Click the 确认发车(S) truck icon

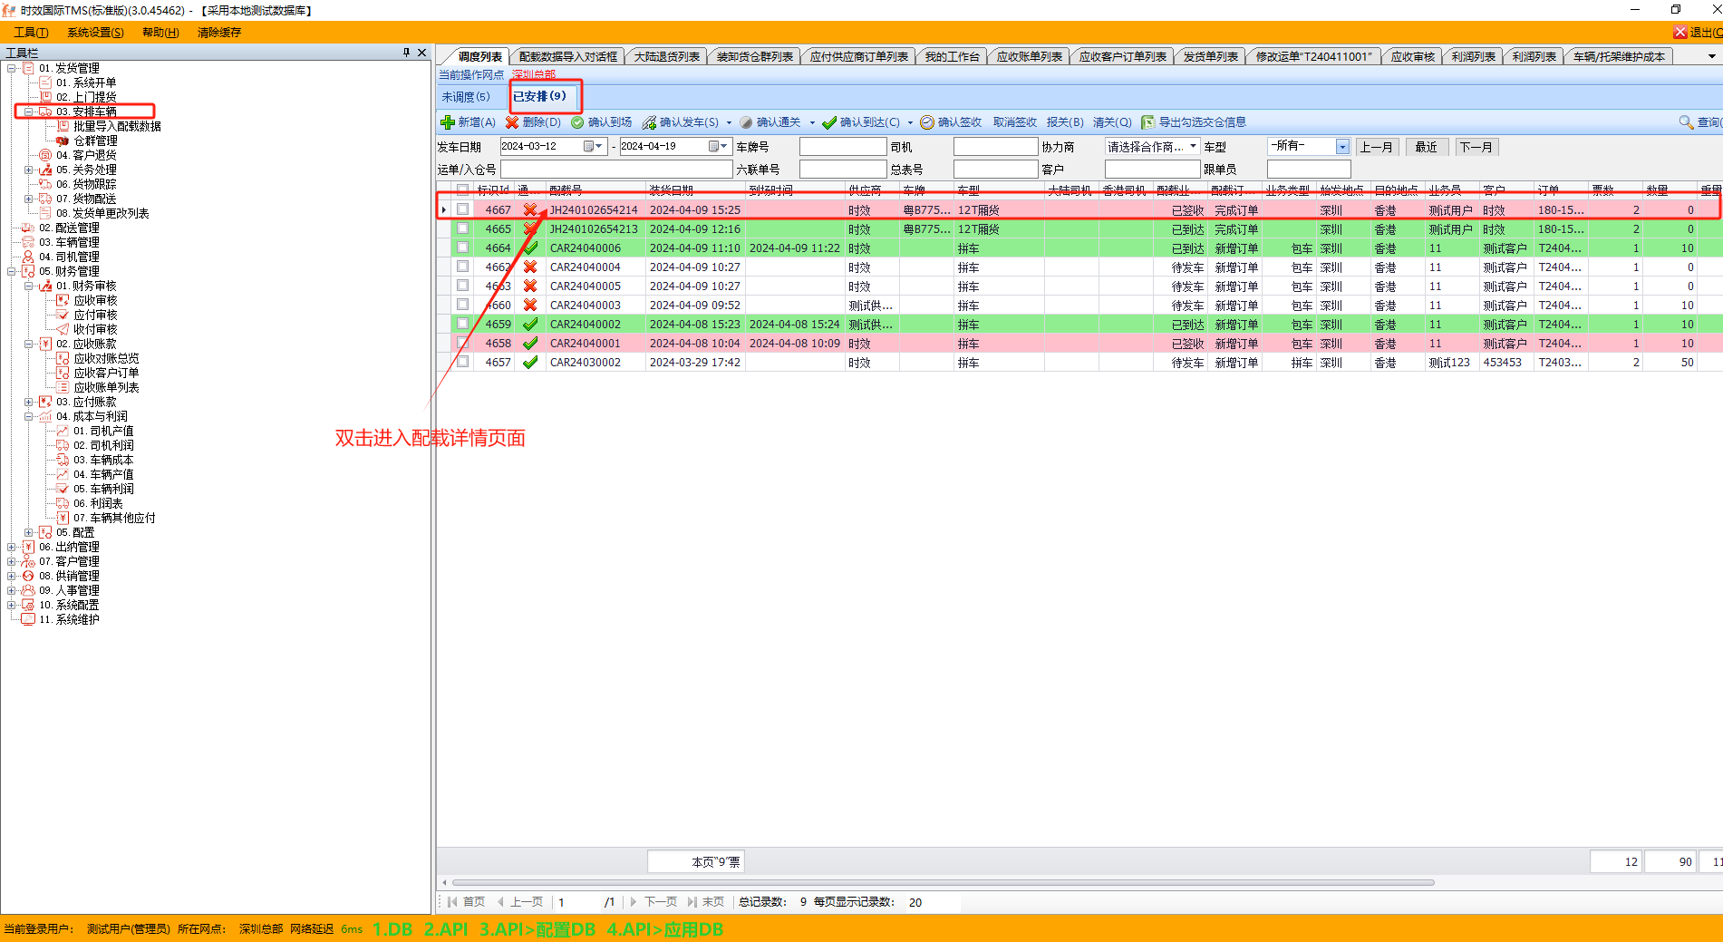(x=649, y=122)
